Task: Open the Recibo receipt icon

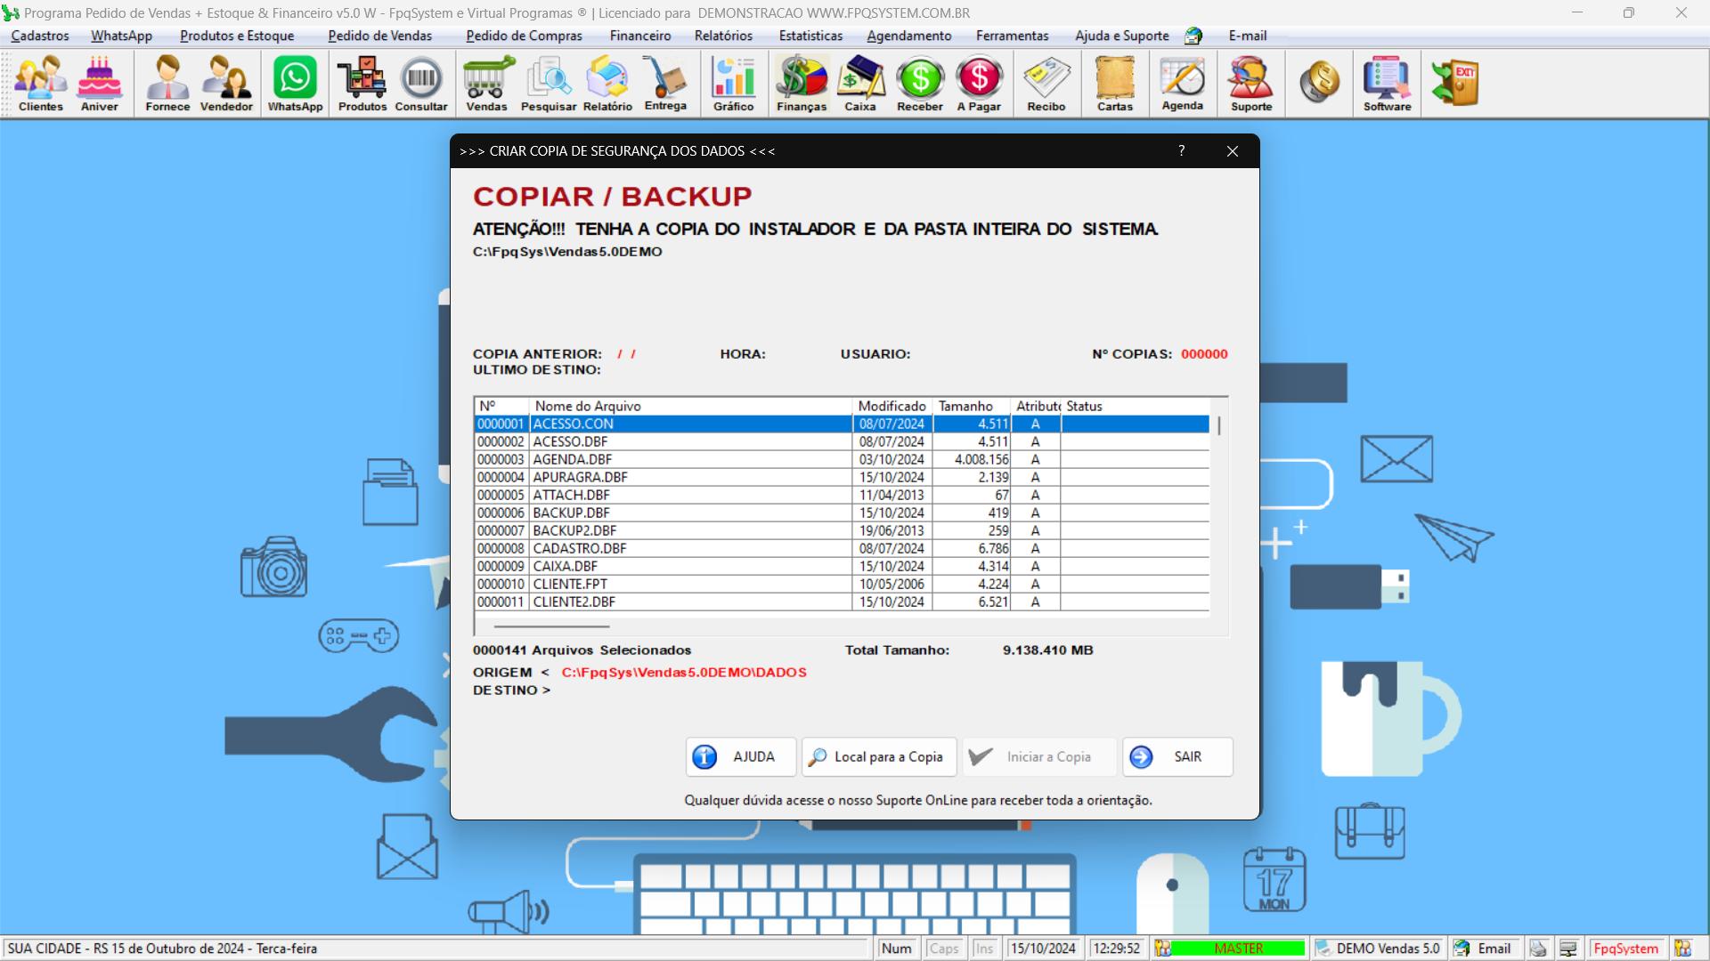Action: click(x=1046, y=84)
